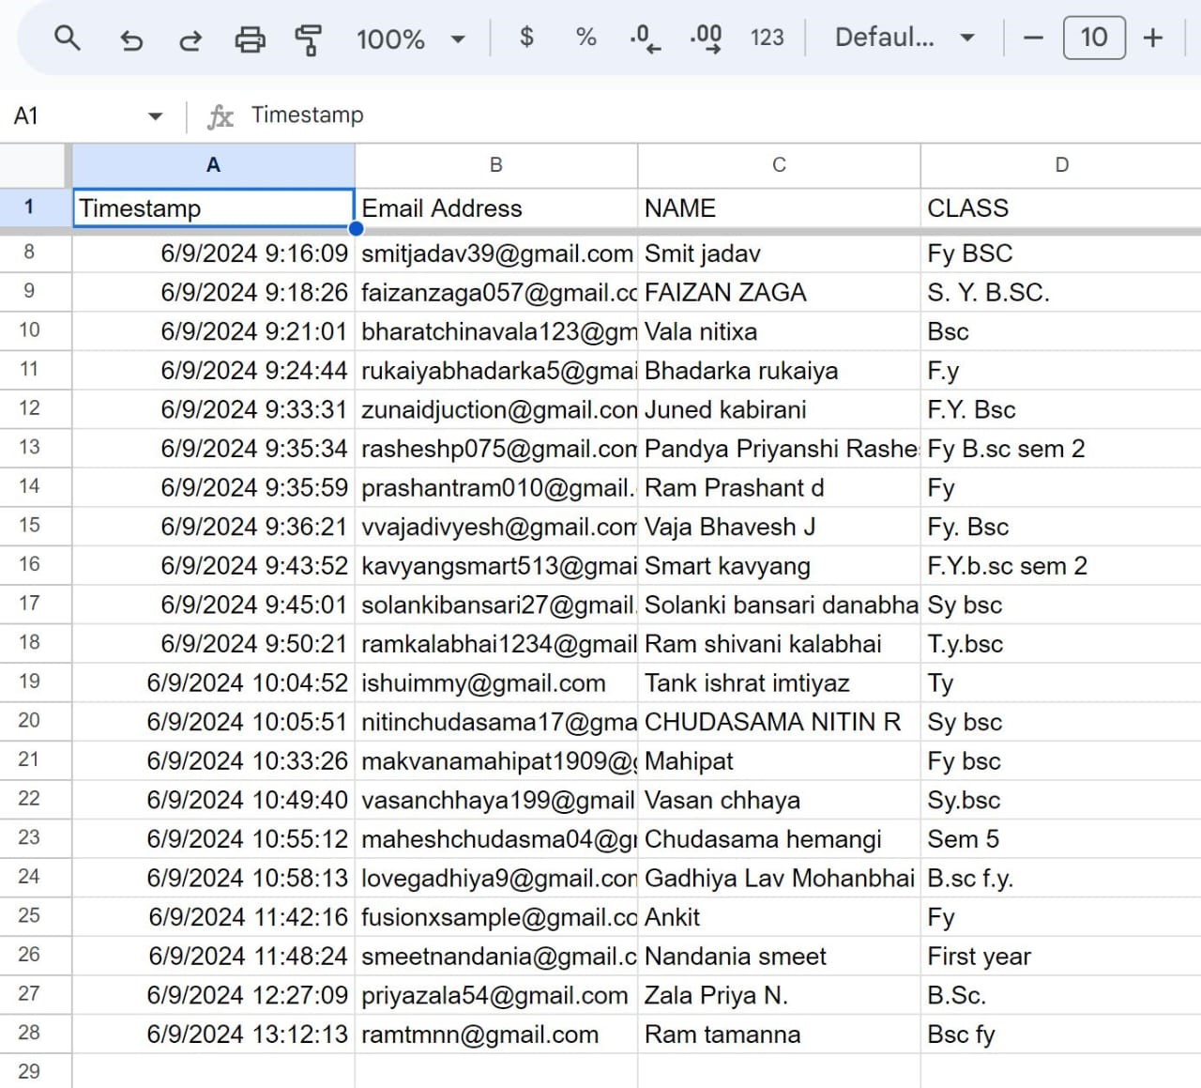
Task: Decrease decimal places icon
Action: [645, 38]
